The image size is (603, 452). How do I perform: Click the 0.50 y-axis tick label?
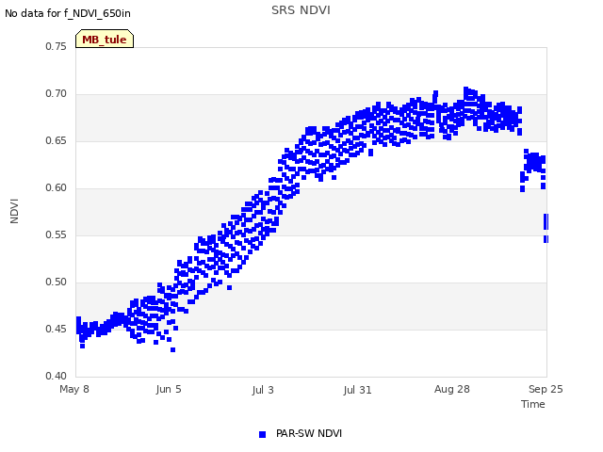(x=57, y=282)
